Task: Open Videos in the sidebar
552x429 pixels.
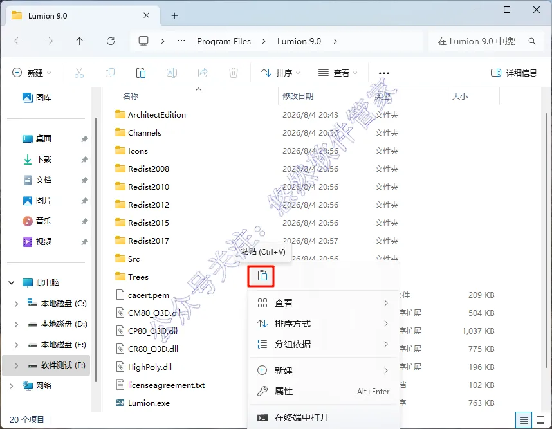Action: click(x=37, y=242)
